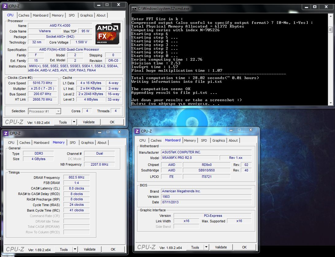Click the BIOS version 1903 field
This screenshot has width=335, height=257.
click(x=206, y=197)
